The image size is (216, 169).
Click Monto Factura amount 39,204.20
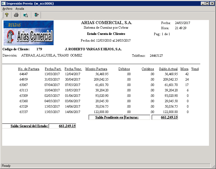click(x=102, y=90)
